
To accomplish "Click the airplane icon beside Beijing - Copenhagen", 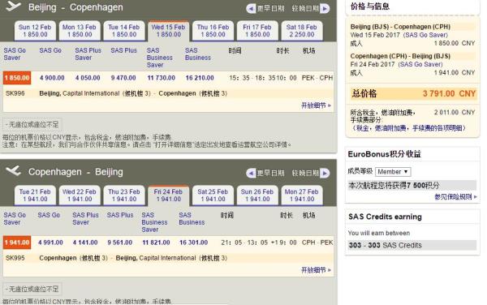I will point(14,6).
